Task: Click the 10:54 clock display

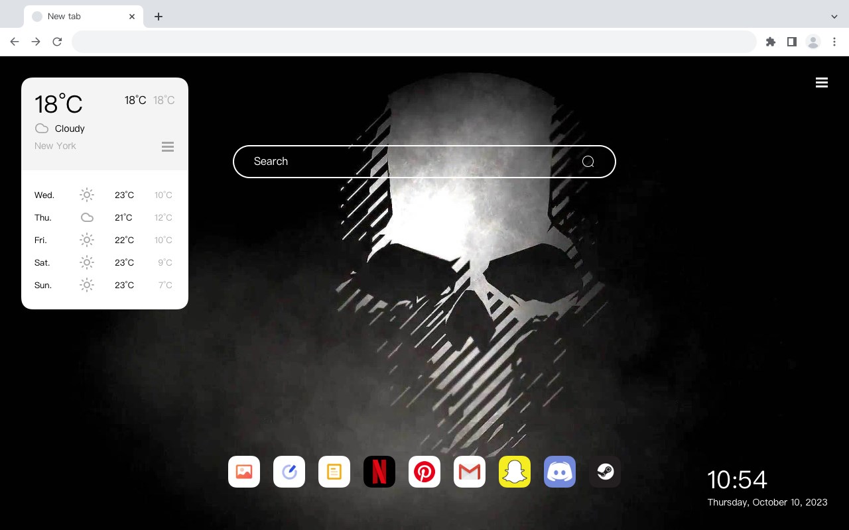Action: coord(737,480)
